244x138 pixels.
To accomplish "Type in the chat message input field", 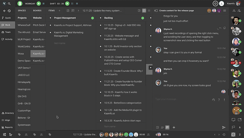I will 181,99.
